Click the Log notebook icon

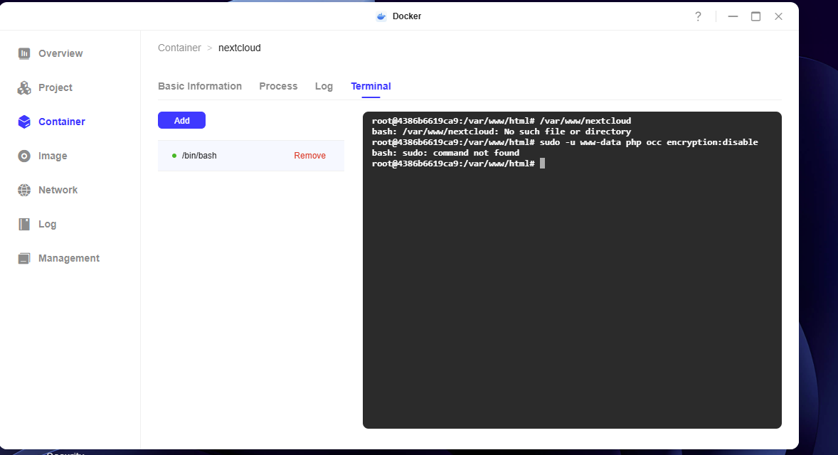[x=24, y=224]
